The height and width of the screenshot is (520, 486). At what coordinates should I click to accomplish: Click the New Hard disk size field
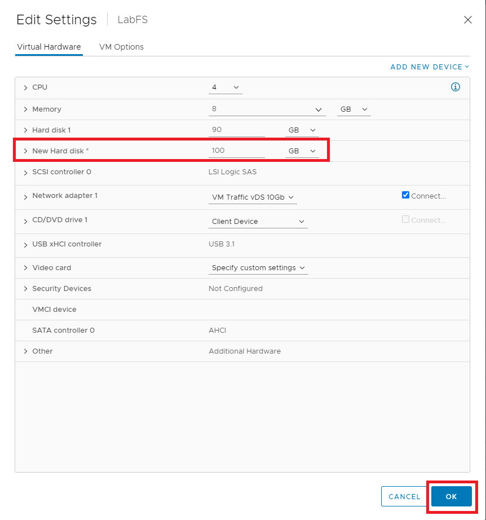(236, 151)
